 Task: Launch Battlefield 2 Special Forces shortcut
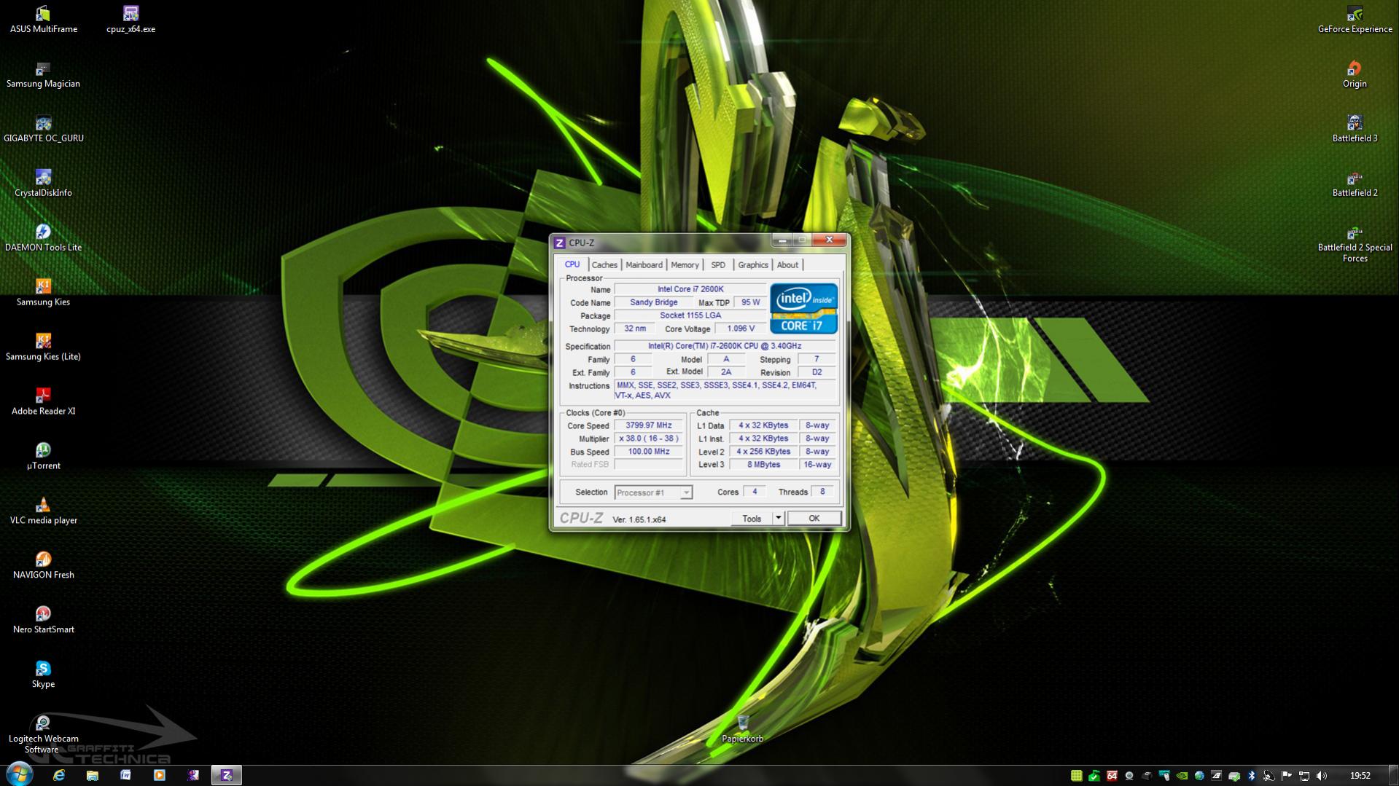coord(1355,244)
